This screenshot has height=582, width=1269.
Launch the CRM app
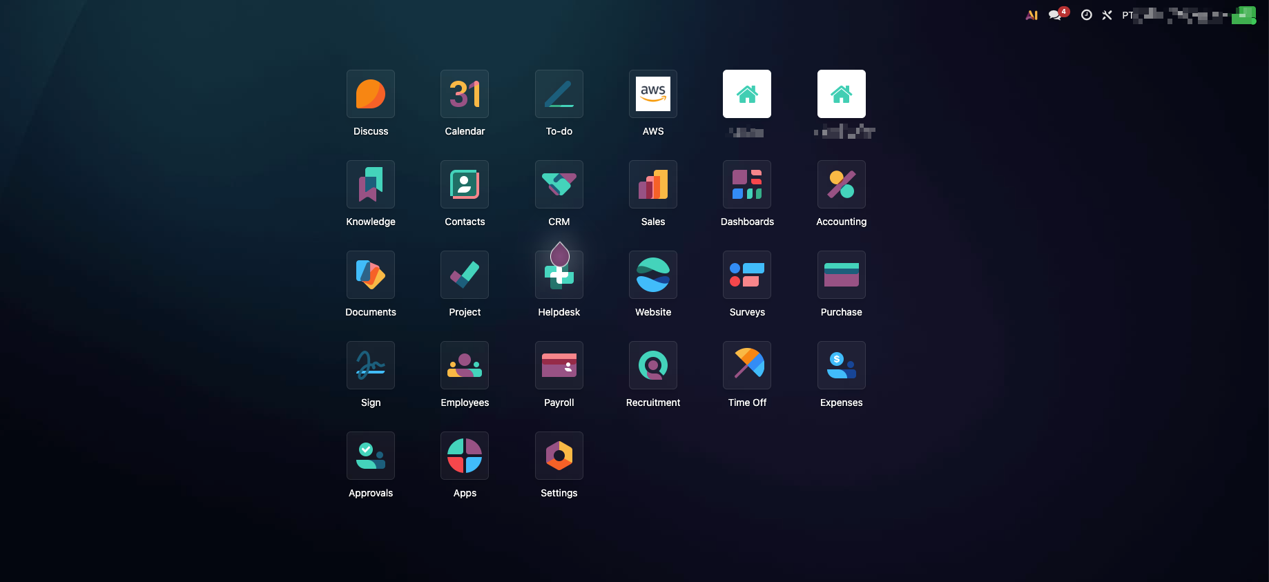click(559, 184)
